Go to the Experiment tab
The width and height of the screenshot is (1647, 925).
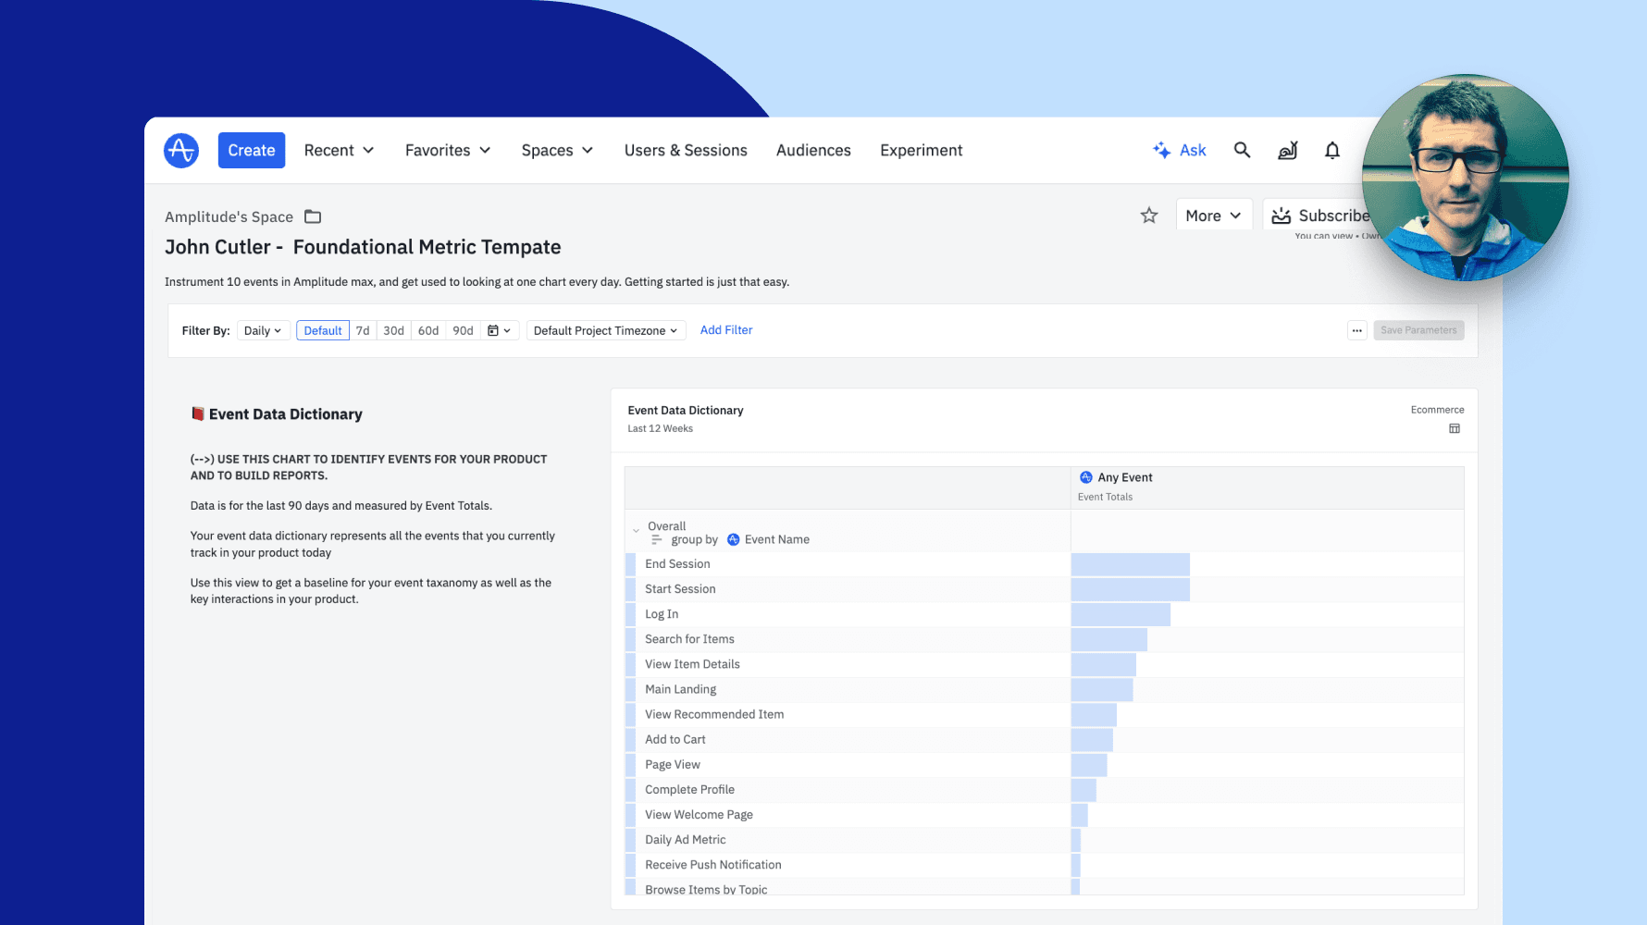(921, 150)
